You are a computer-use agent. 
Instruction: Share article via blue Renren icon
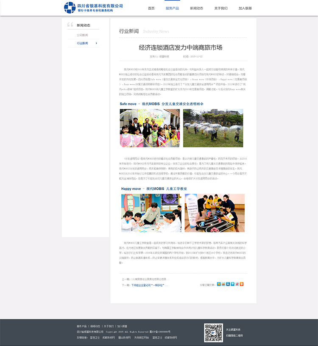(228, 284)
